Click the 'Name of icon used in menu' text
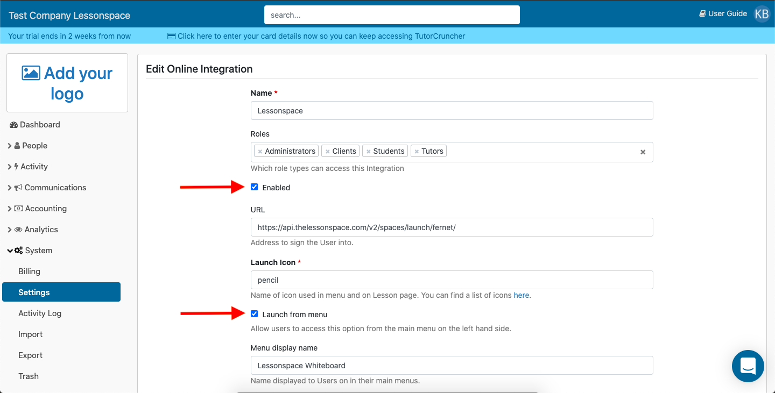Image resolution: width=775 pixels, height=393 pixels. [391, 295]
